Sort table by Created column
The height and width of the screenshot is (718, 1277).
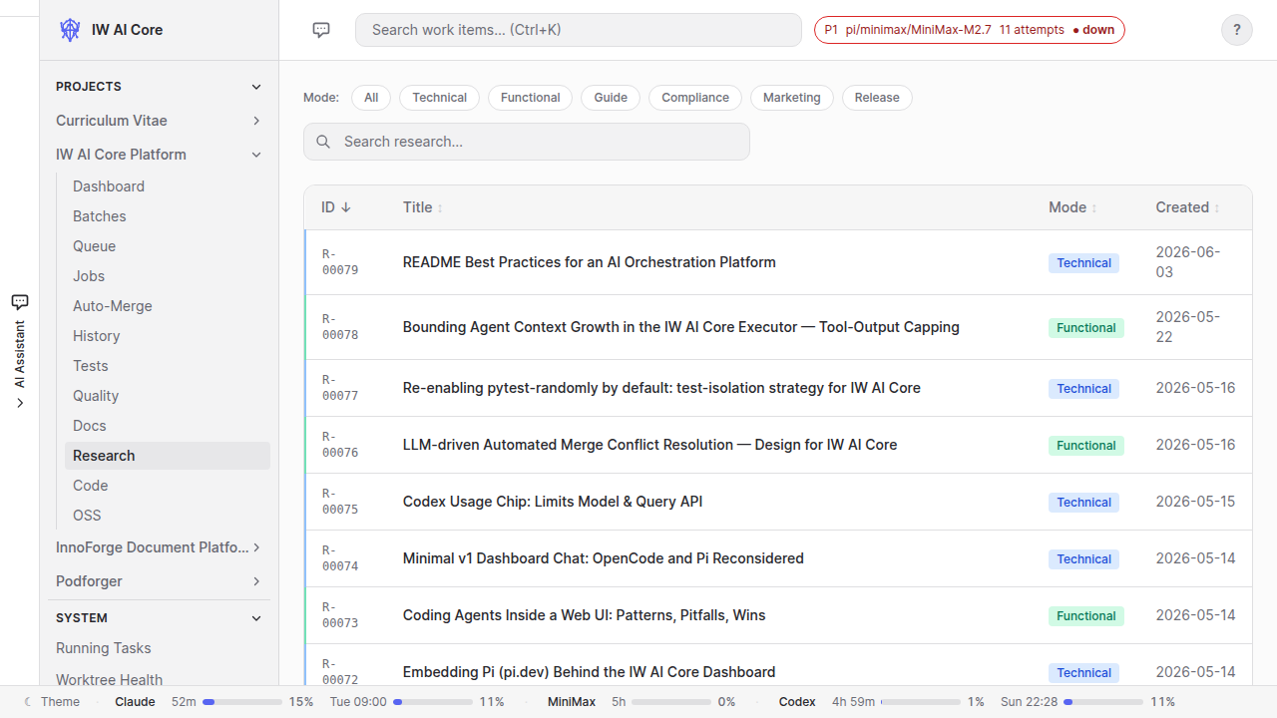click(1188, 207)
